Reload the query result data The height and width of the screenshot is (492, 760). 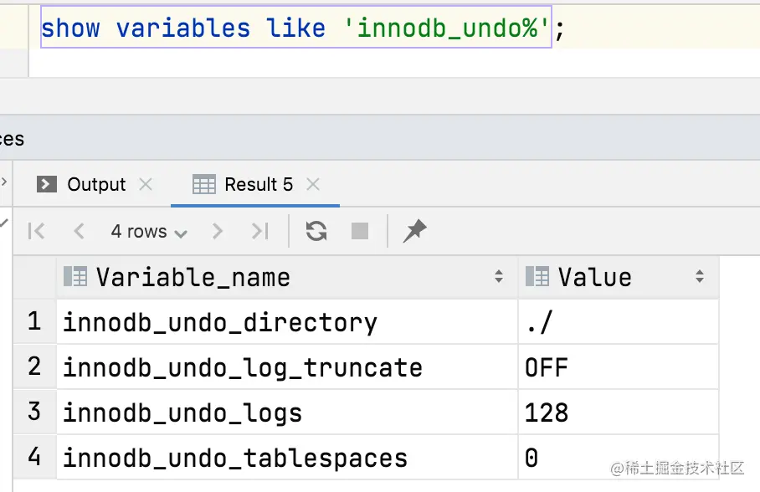tap(316, 231)
